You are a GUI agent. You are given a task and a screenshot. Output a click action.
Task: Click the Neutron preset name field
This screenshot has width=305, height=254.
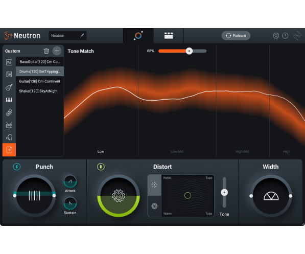click(67, 36)
